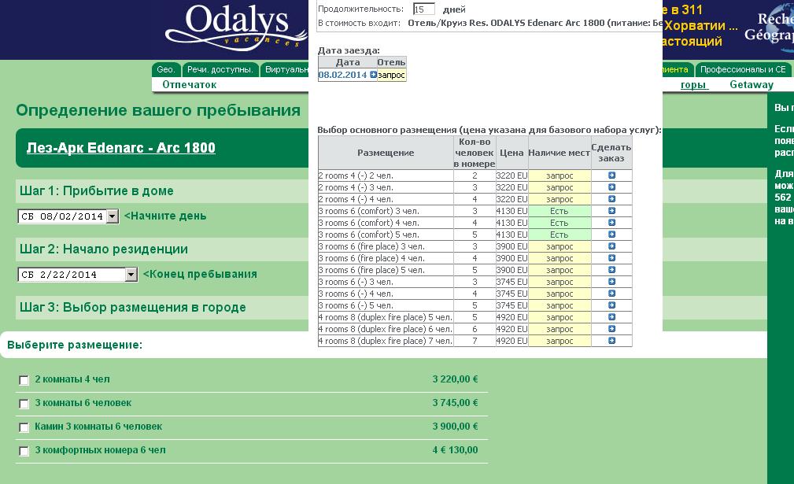Order the 3 rooms 6 (comfort) 4 чел. row

(x=611, y=223)
